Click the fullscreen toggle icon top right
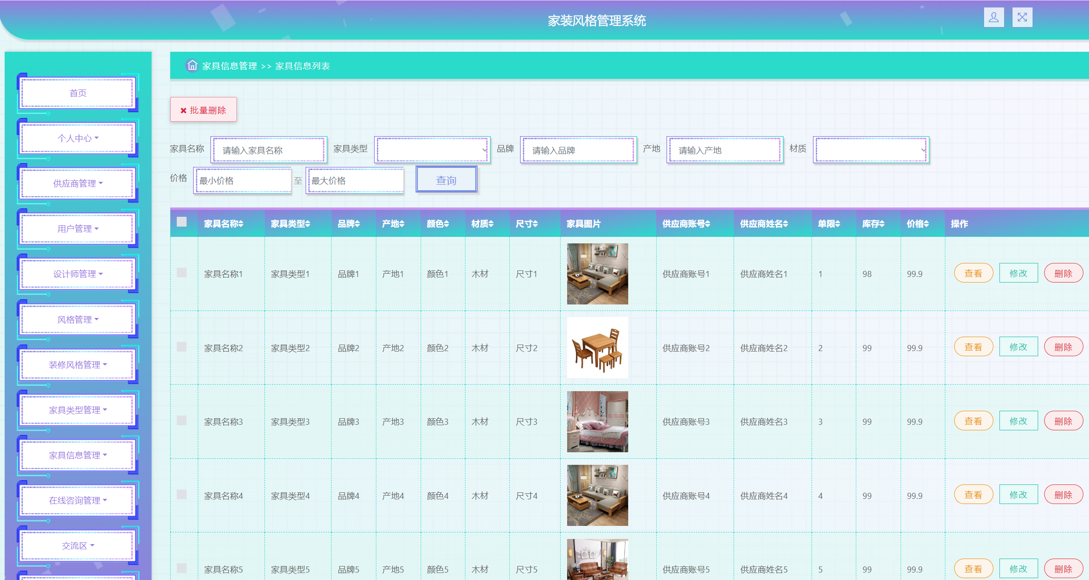 pyautogui.click(x=1022, y=18)
